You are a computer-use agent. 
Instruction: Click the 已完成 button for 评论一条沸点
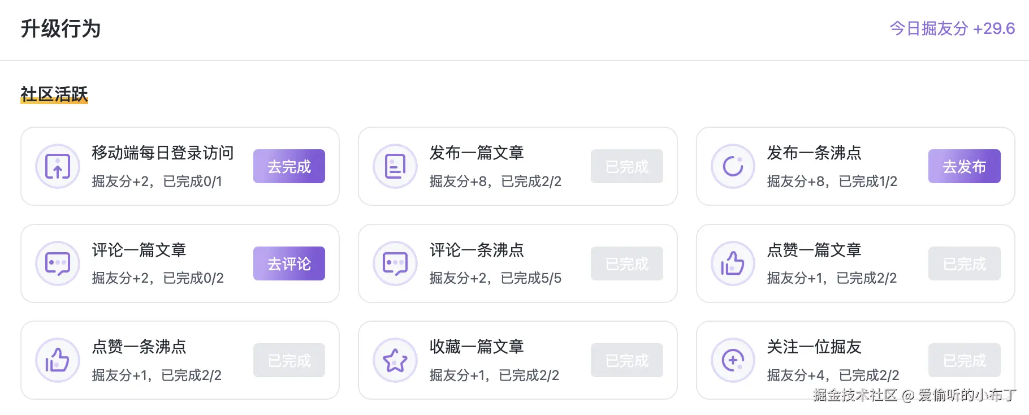[x=626, y=263]
